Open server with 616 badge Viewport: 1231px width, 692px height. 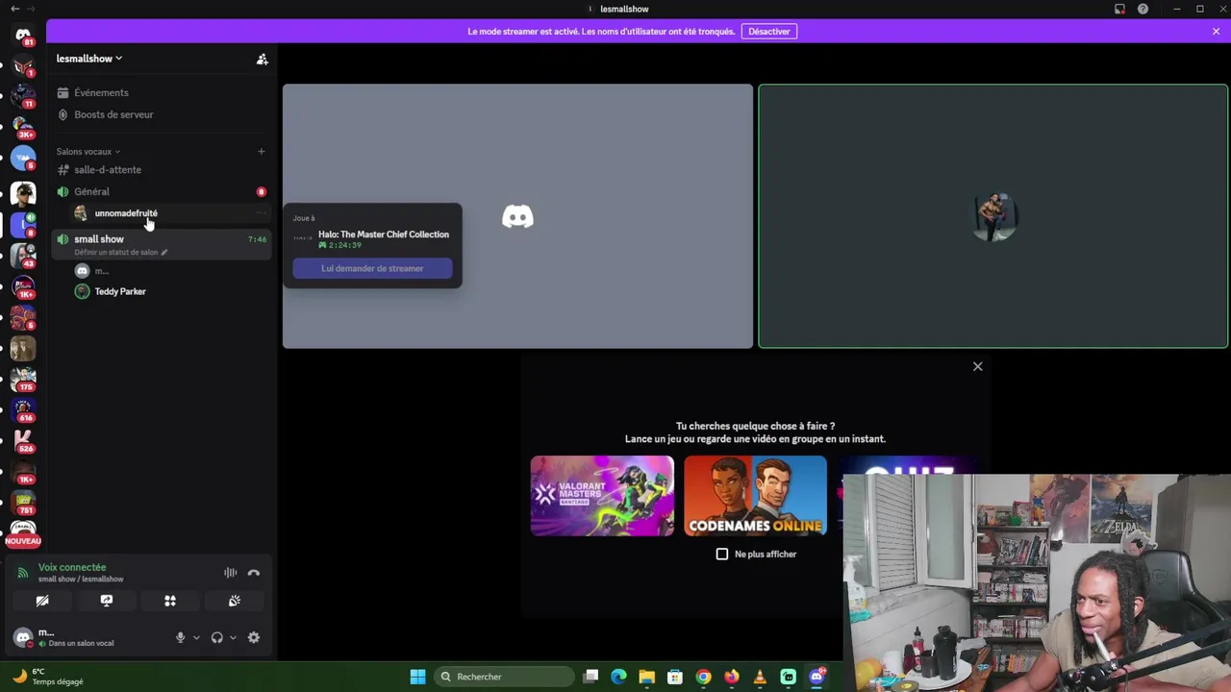(23, 410)
